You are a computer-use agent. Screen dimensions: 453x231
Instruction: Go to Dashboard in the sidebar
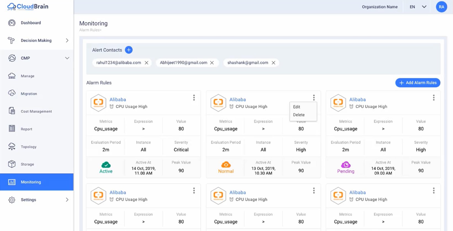(x=31, y=23)
